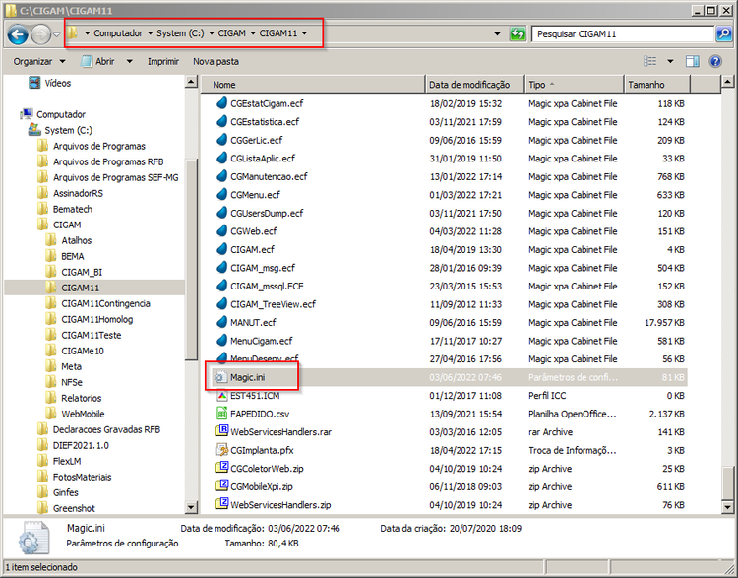Click the file list scrollbar thumb

[727, 482]
